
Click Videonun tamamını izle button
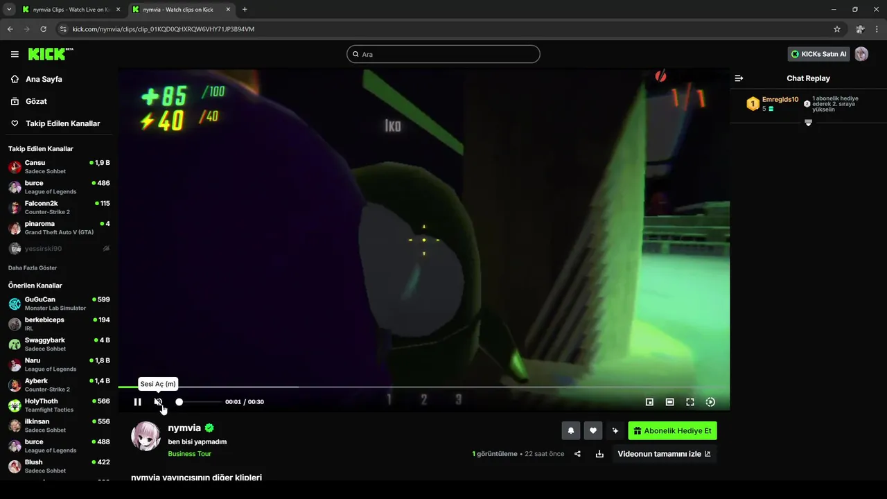click(x=664, y=454)
